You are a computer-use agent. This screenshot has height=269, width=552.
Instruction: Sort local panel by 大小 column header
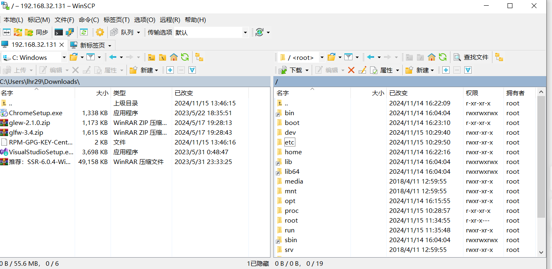(93, 93)
